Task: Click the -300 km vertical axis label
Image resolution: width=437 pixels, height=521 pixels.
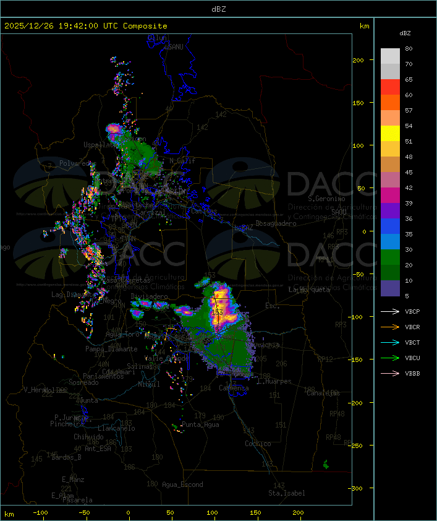Action: [x=355, y=488]
